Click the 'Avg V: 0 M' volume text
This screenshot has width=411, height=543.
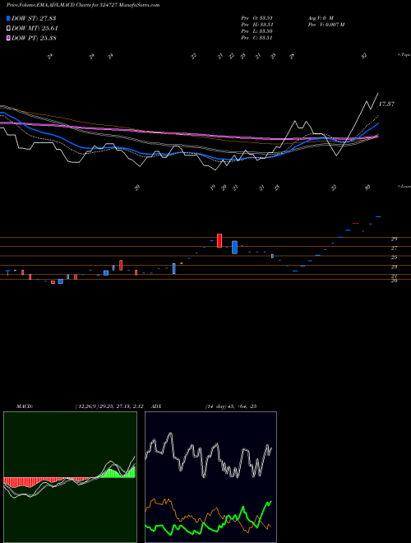pos(321,18)
